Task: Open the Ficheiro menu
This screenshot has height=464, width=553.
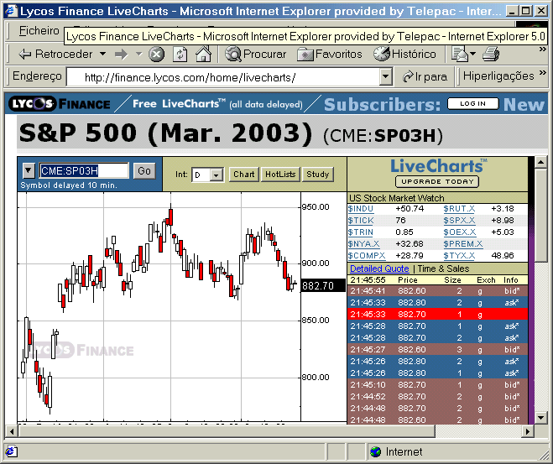Action: point(39,31)
